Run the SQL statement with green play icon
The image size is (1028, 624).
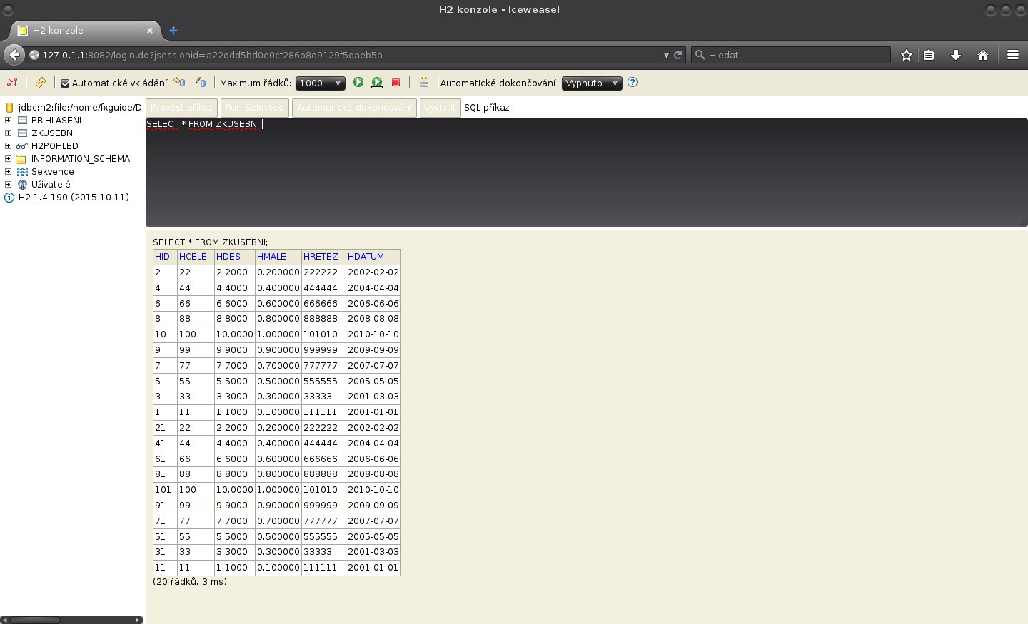coord(358,83)
